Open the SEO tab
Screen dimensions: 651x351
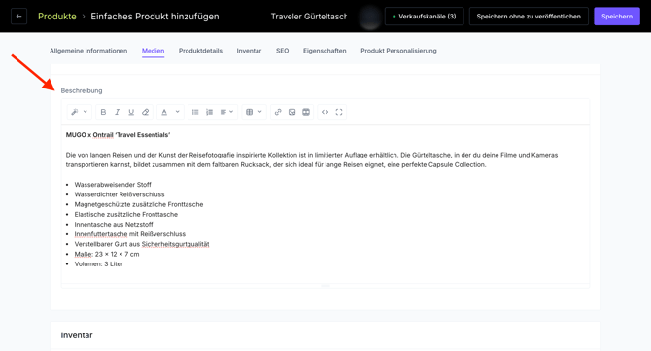[283, 51]
